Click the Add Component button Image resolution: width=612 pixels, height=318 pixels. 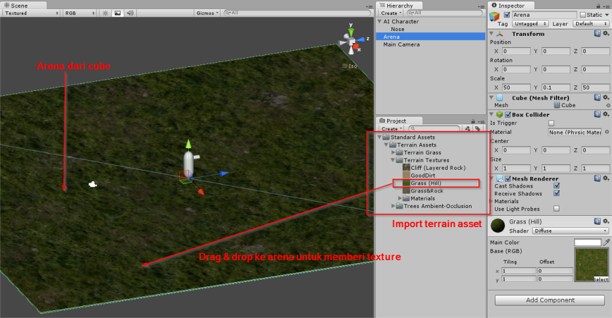coord(549,300)
